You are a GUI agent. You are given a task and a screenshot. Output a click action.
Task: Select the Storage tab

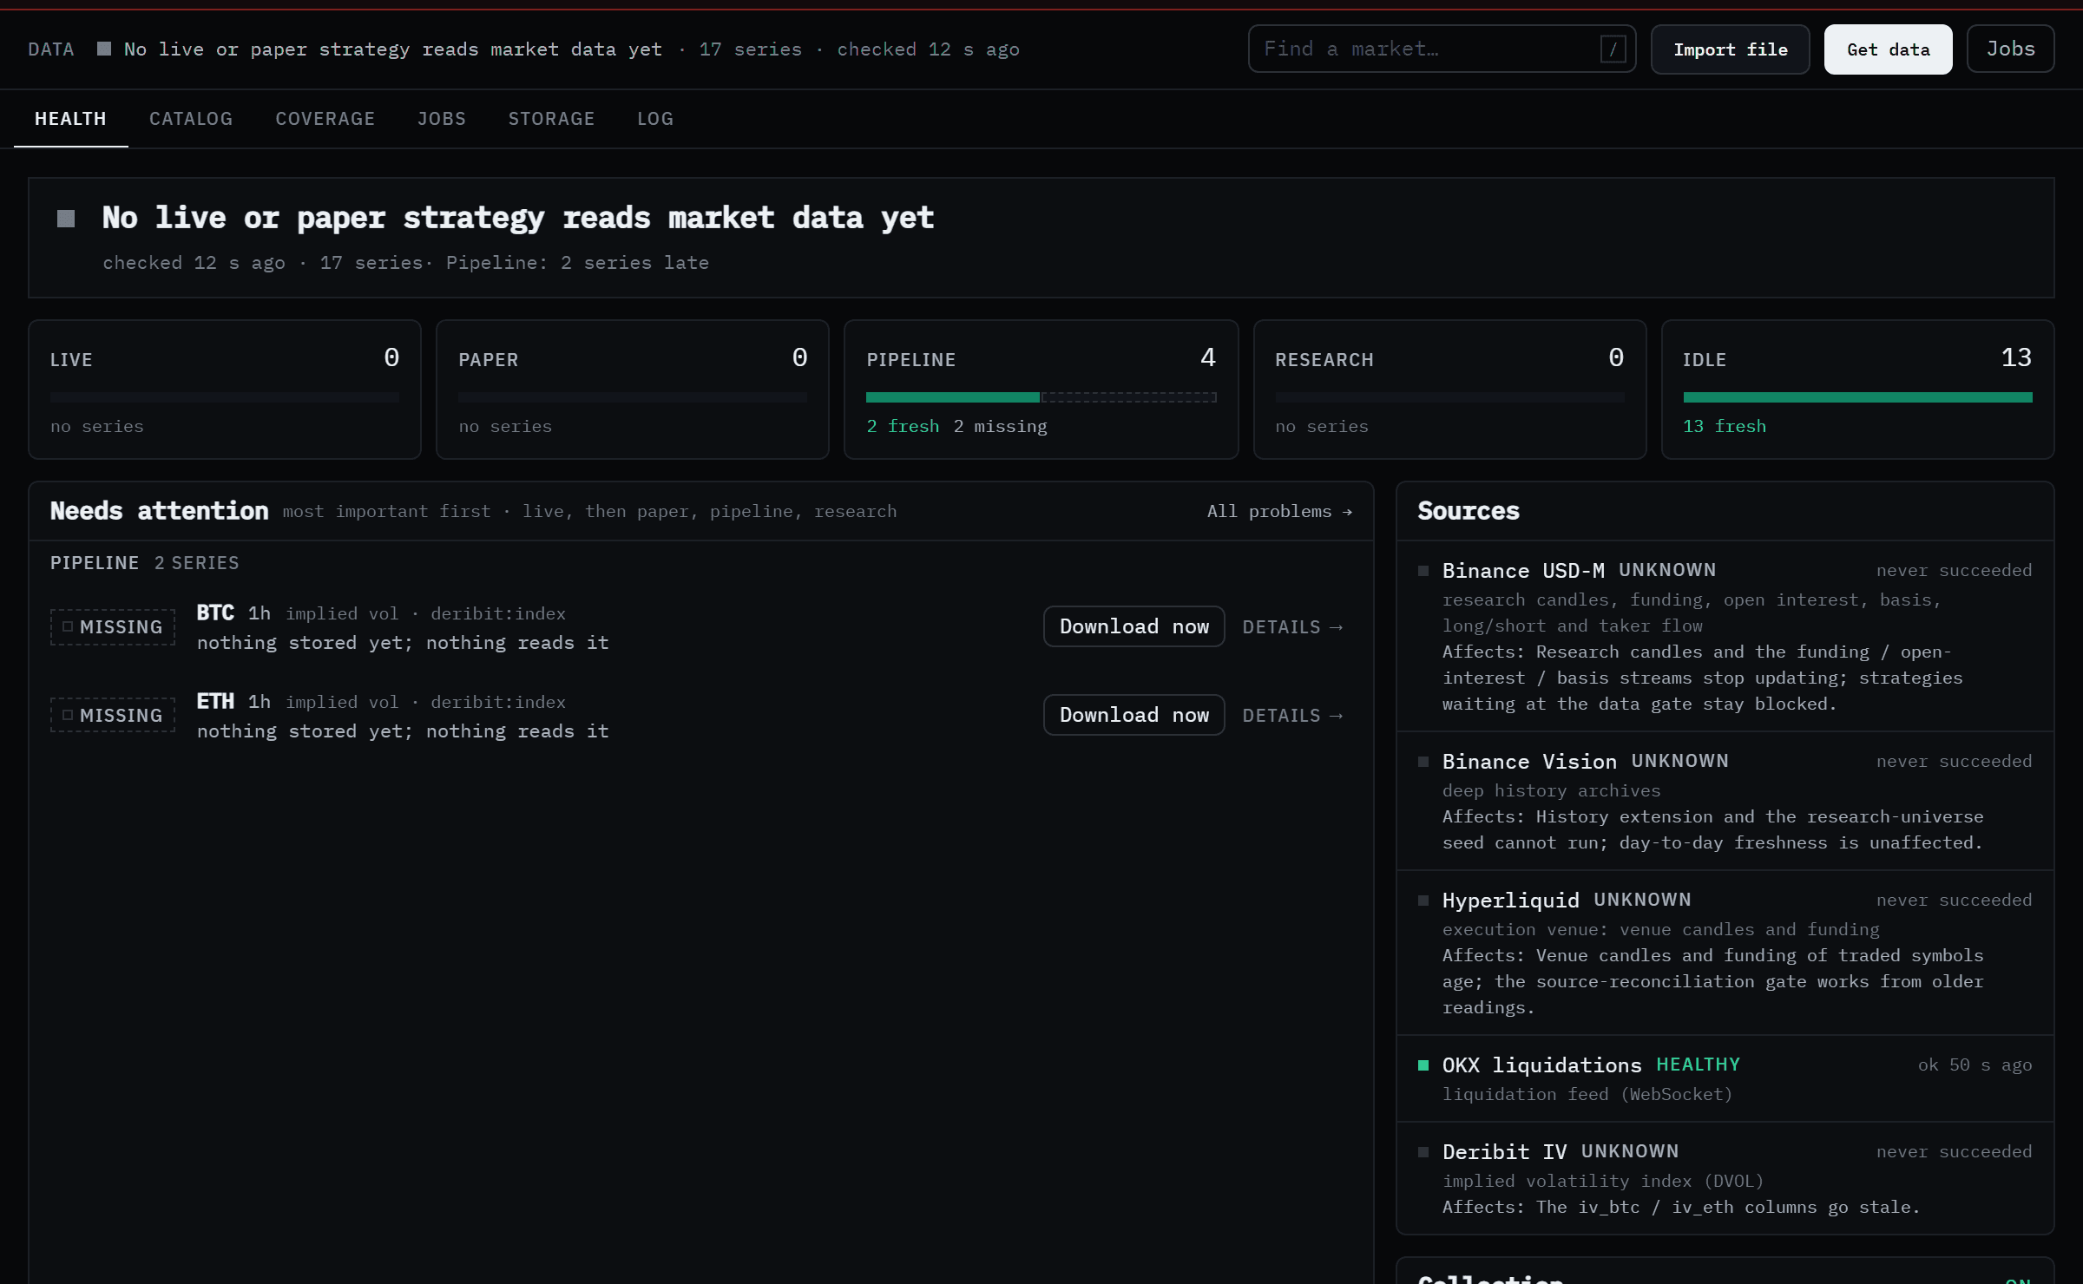click(x=552, y=119)
